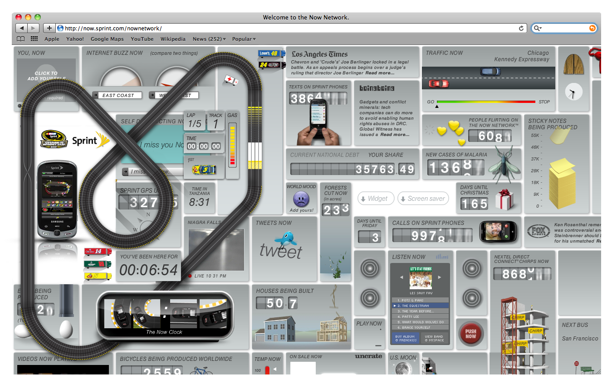Click the Gas level gauge
The width and height of the screenshot is (612, 384).
[x=232, y=146]
